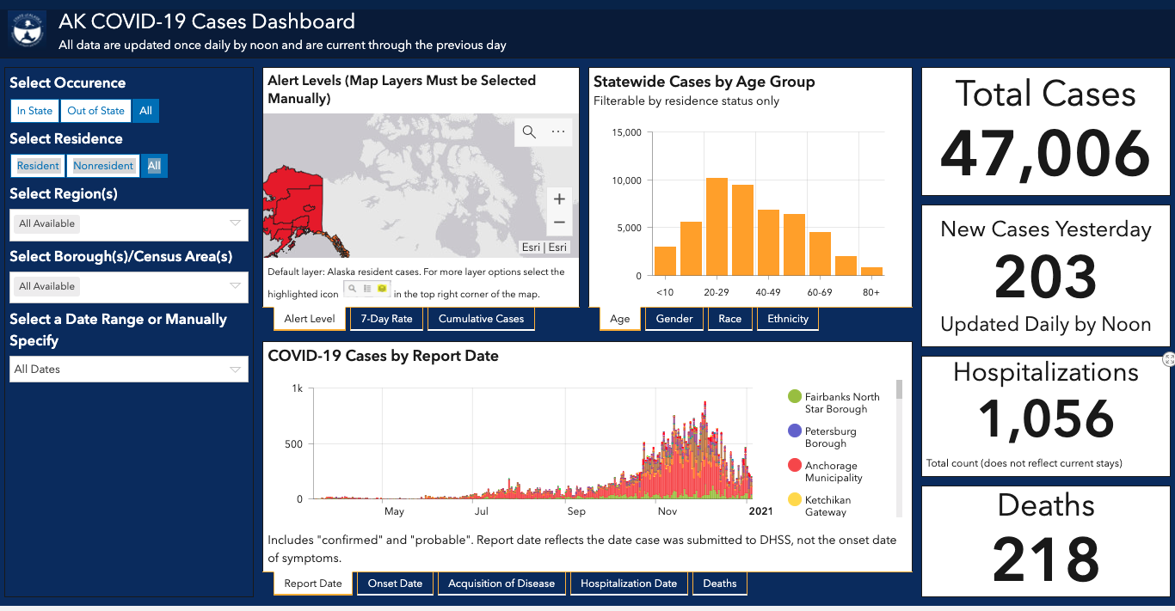Select the Nonresident residence button
This screenshot has height=611, width=1175.
[104, 166]
